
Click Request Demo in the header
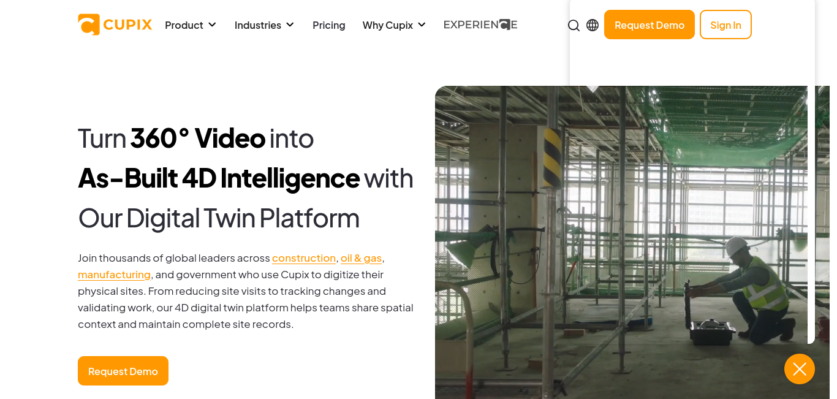(x=650, y=25)
